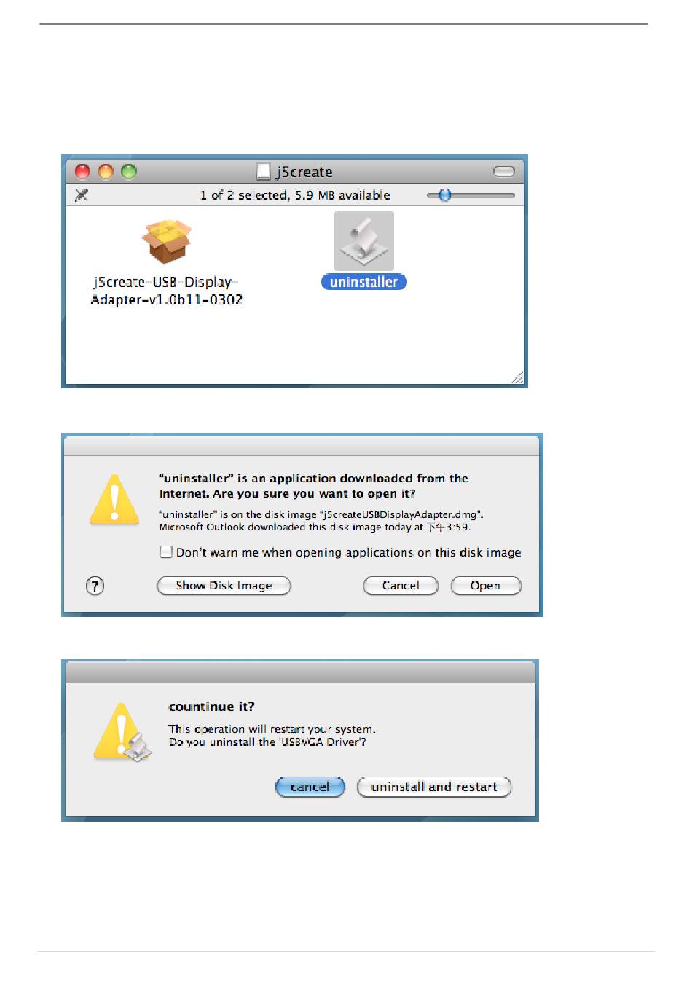This screenshot has height=998, width=692.
Task: Click uninstall and restart button
Action: pos(434,787)
